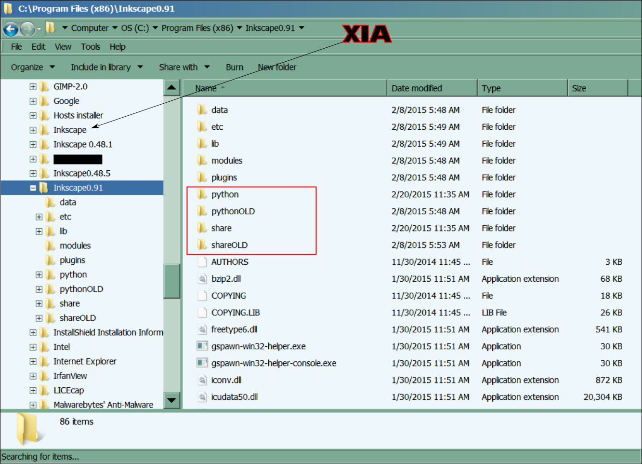The height and width of the screenshot is (464, 642).
Task: Open the View menu
Action: [x=63, y=47]
